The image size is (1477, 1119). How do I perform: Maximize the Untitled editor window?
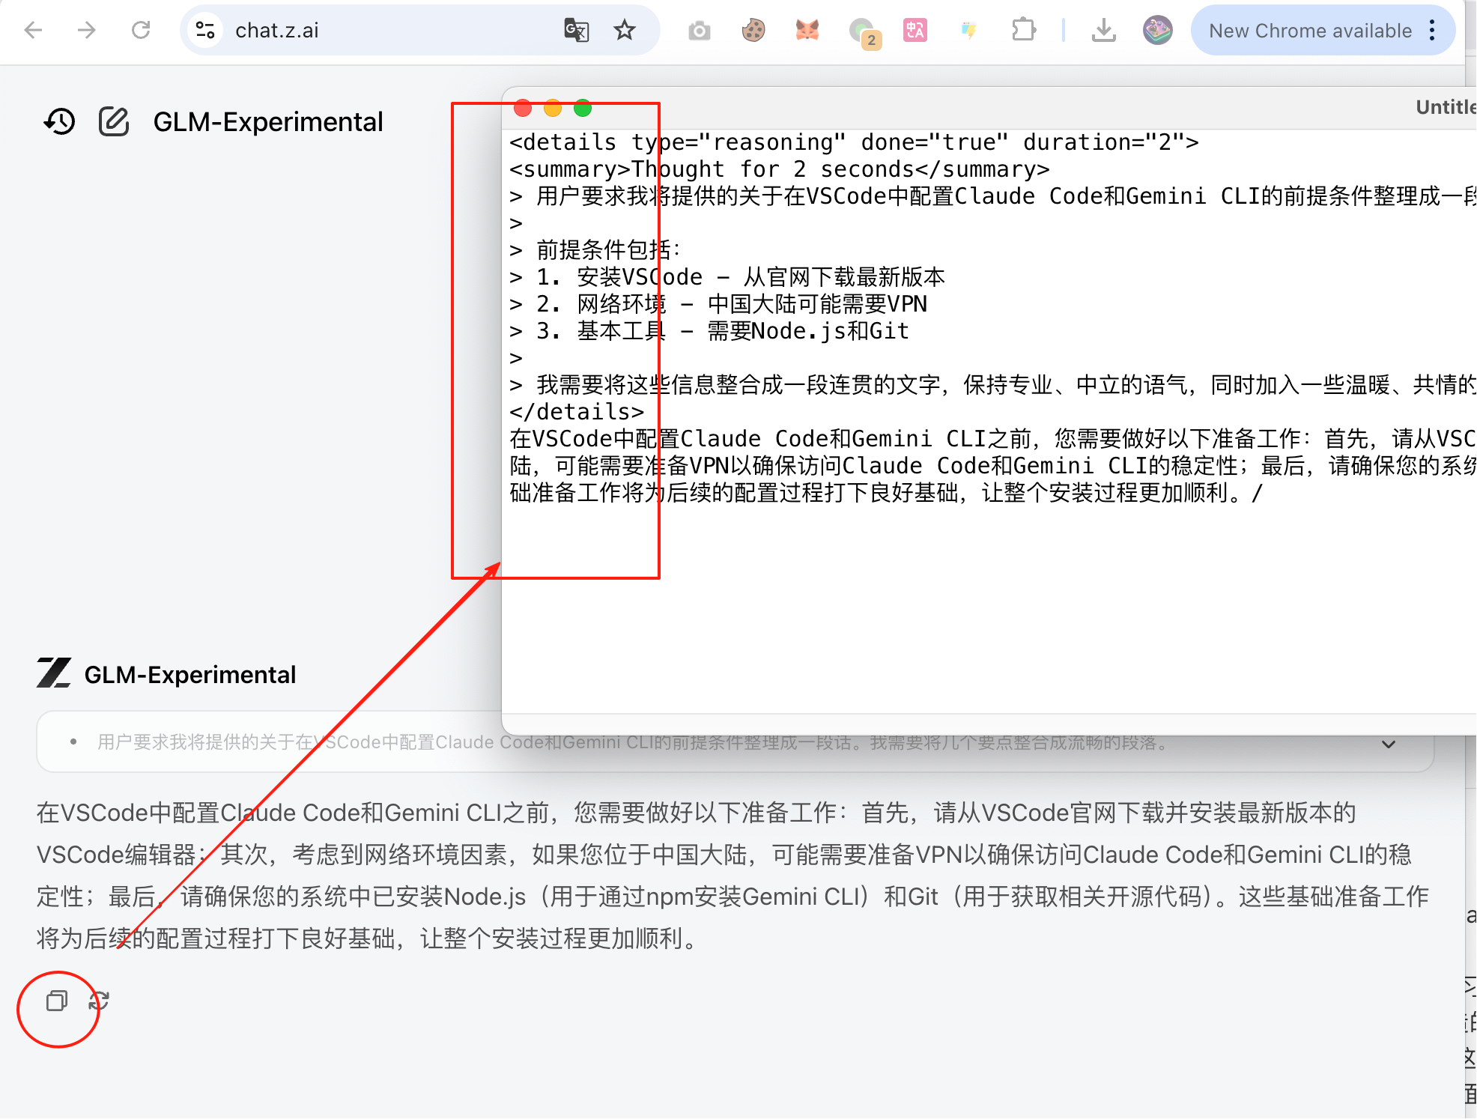[x=583, y=109]
